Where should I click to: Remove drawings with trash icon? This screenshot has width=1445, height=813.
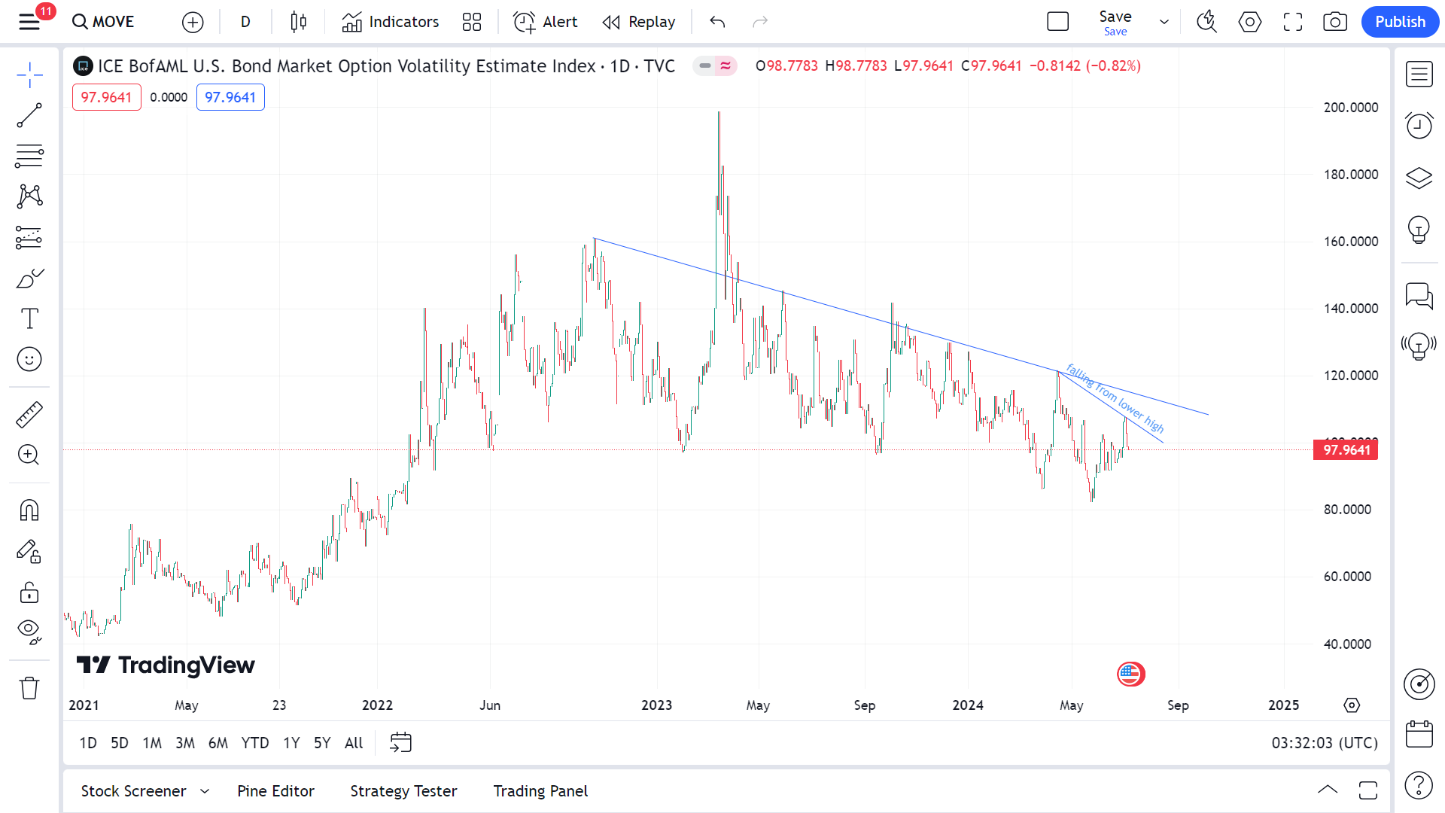tap(29, 688)
